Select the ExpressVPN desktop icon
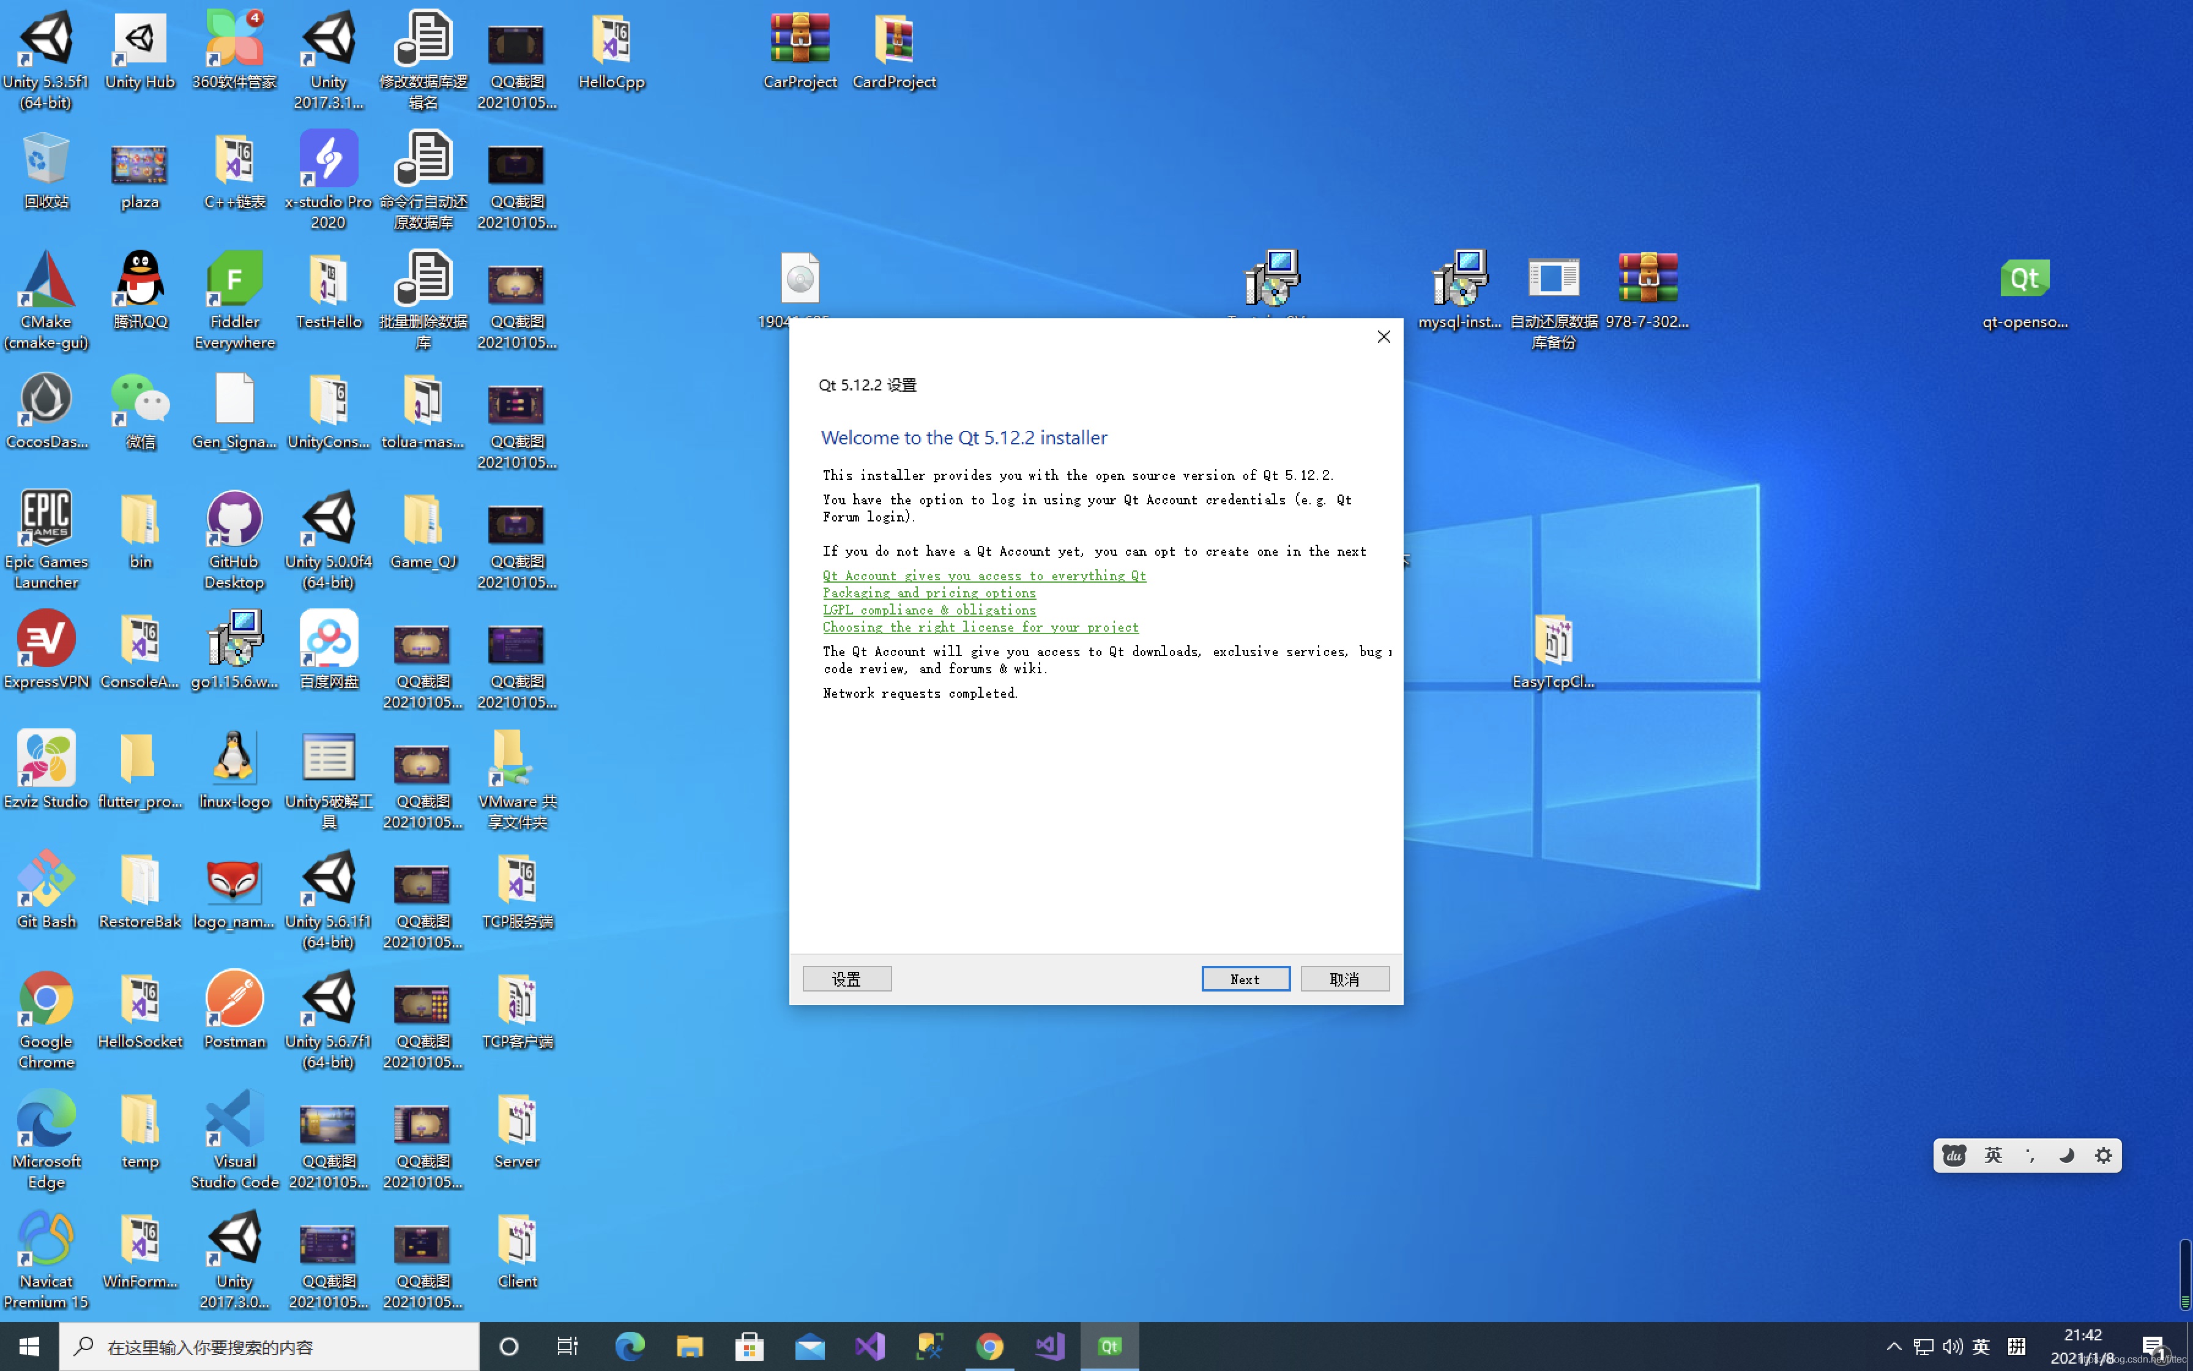The width and height of the screenshot is (2193, 1371). [x=47, y=650]
